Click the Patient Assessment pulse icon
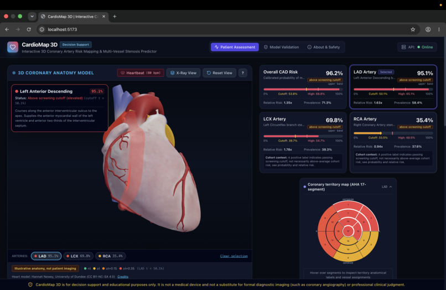The height and width of the screenshot is (290, 446). 216,47
